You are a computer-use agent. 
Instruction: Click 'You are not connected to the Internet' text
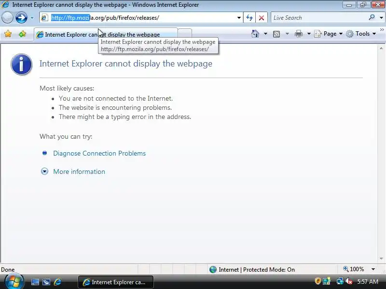(116, 99)
